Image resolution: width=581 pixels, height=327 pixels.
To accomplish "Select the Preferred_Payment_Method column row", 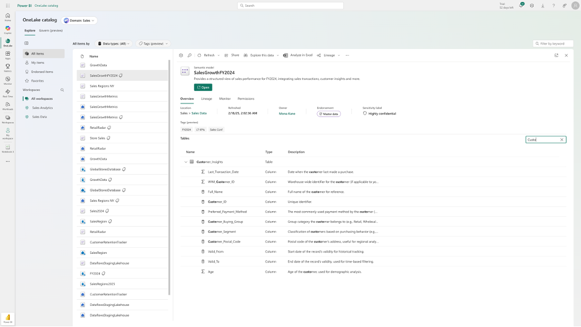I will [374, 212].
